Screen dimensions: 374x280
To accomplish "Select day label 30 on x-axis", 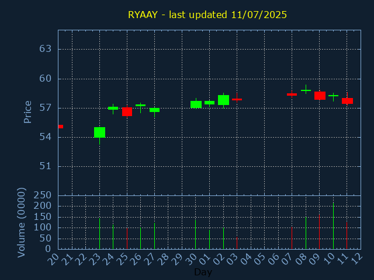I will 191,259.
